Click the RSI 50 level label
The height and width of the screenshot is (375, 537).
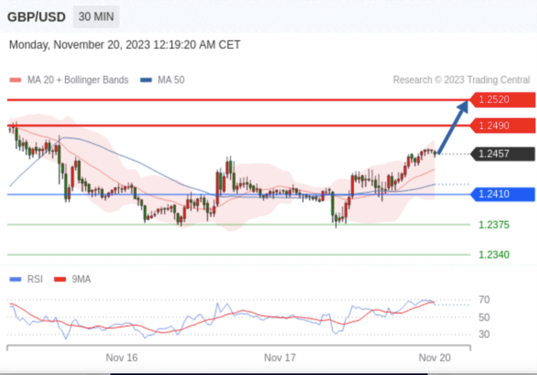coord(484,317)
